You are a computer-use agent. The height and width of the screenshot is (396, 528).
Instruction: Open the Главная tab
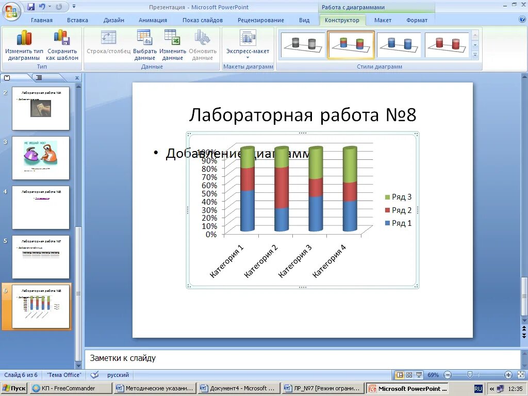[42, 20]
